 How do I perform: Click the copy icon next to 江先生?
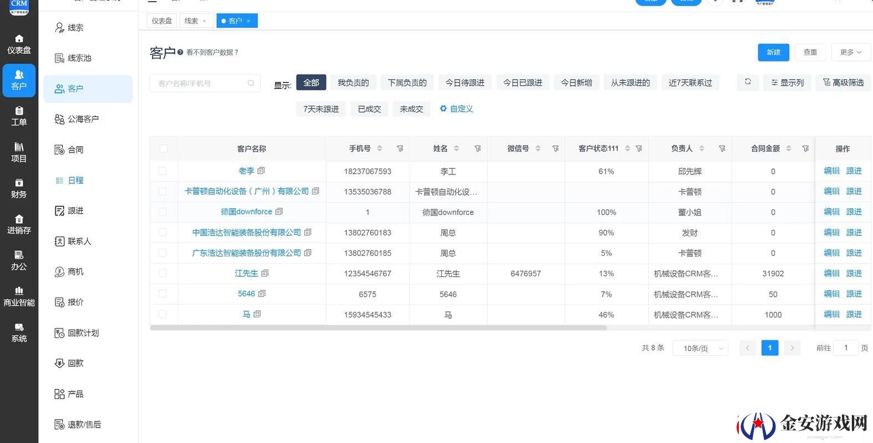coord(265,273)
